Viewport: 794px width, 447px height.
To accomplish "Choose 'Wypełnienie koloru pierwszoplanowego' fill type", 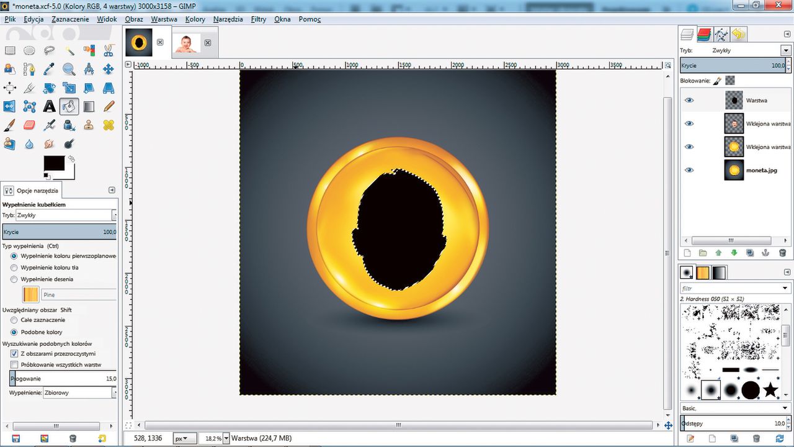I will [x=14, y=256].
